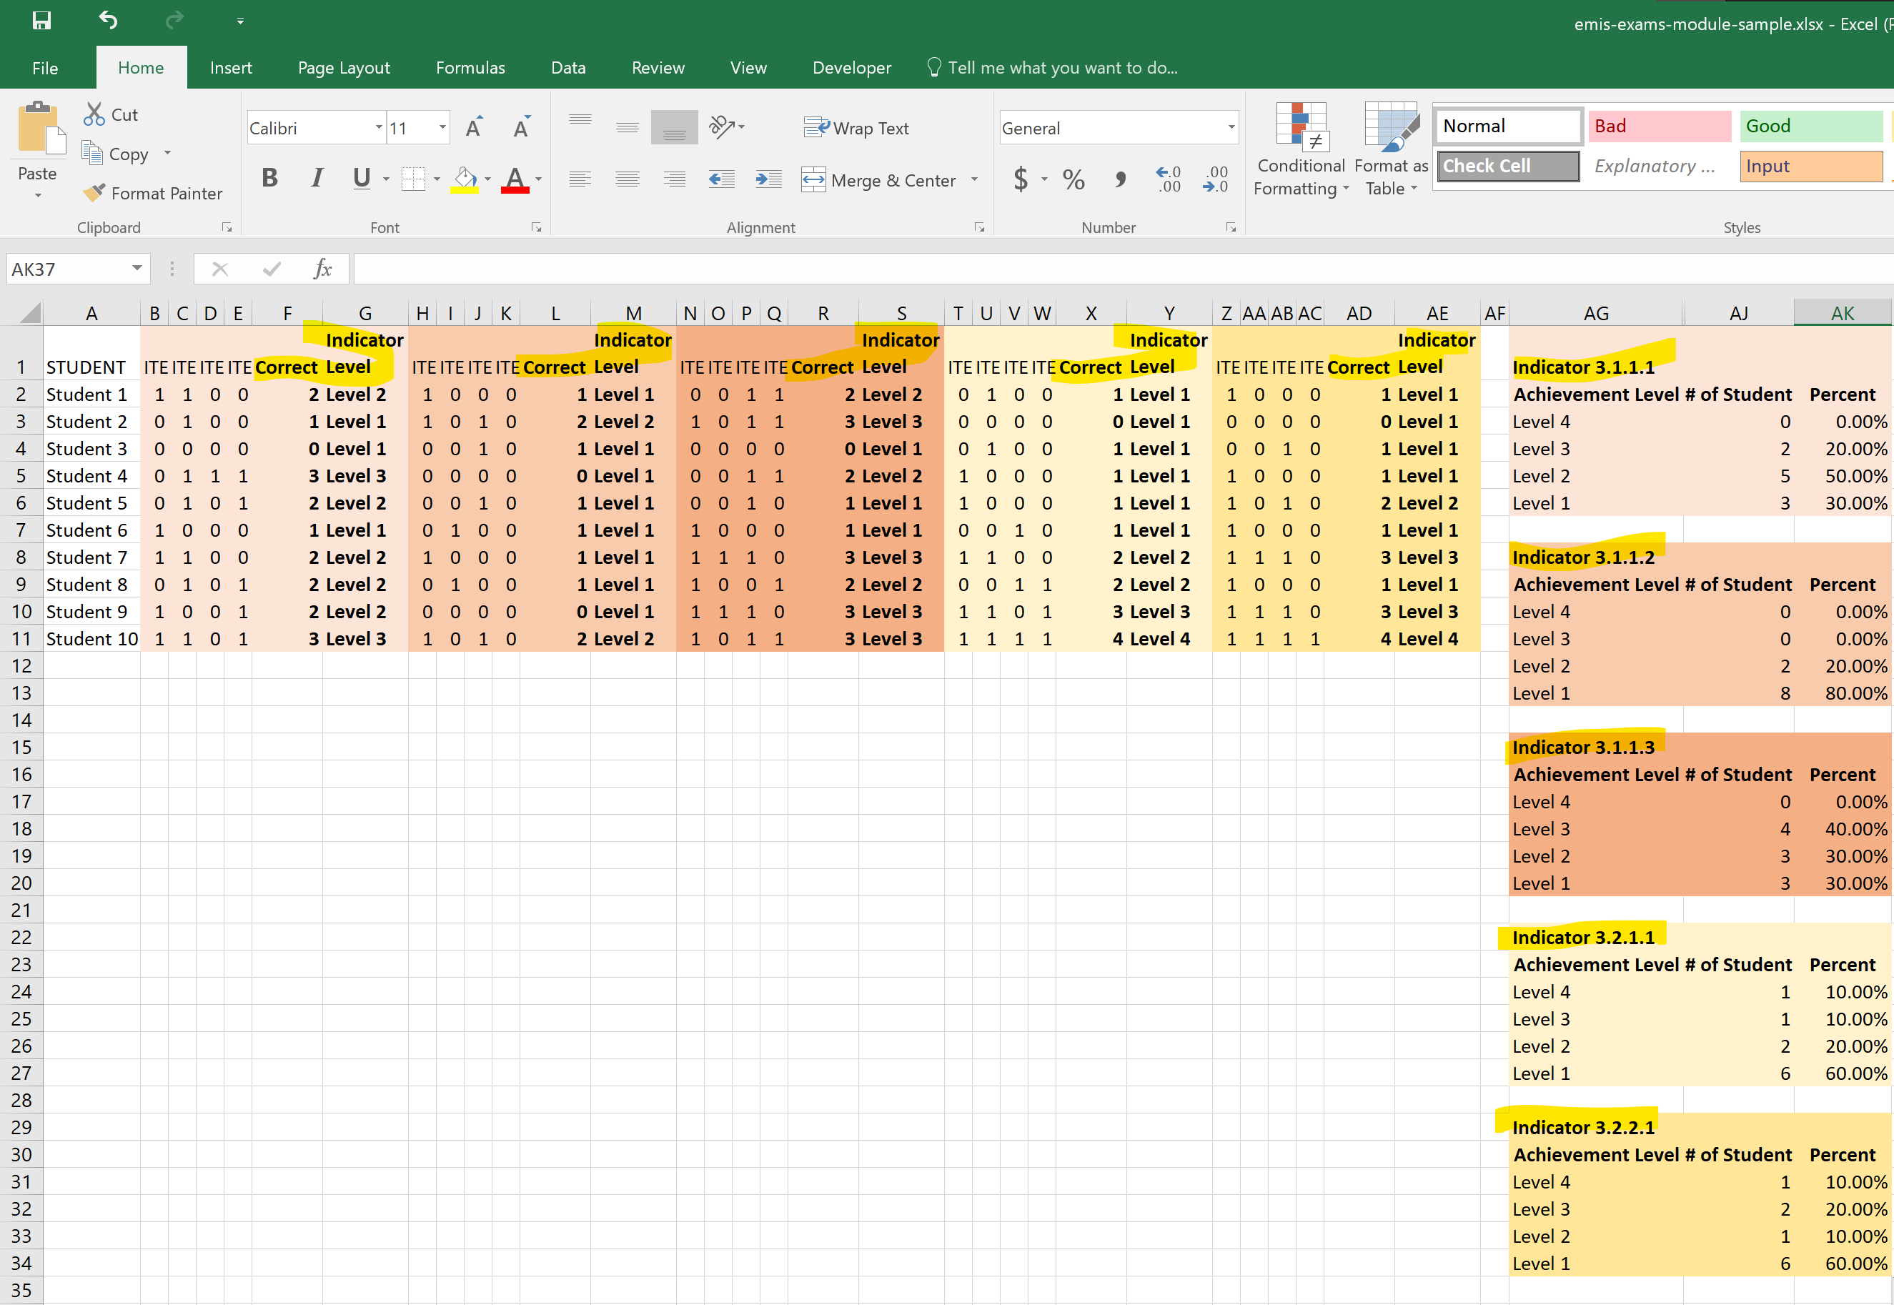1894x1305 pixels.
Task: Click the Undo arrow icon
Action: pyautogui.click(x=108, y=21)
